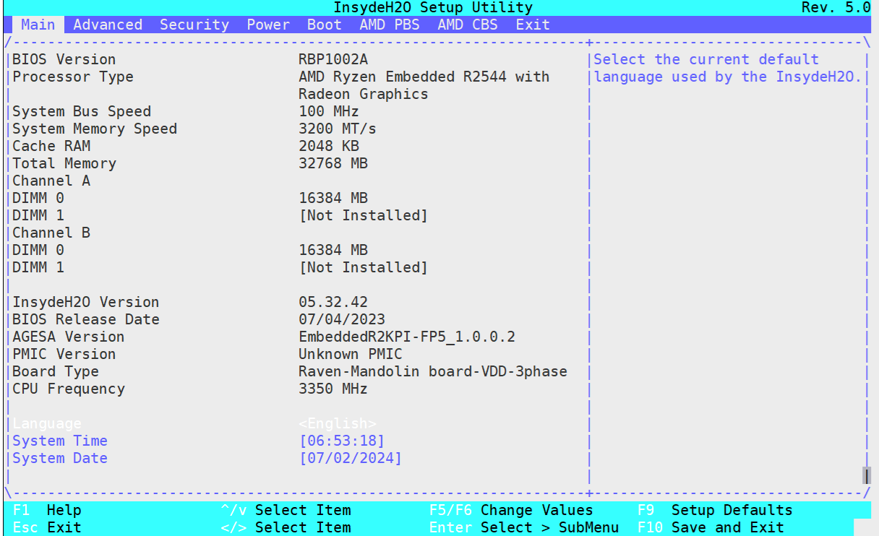The height and width of the screenshot is (536, 879).
Task: Click the 07/04/2023 release date value
Action: (342, 319)
